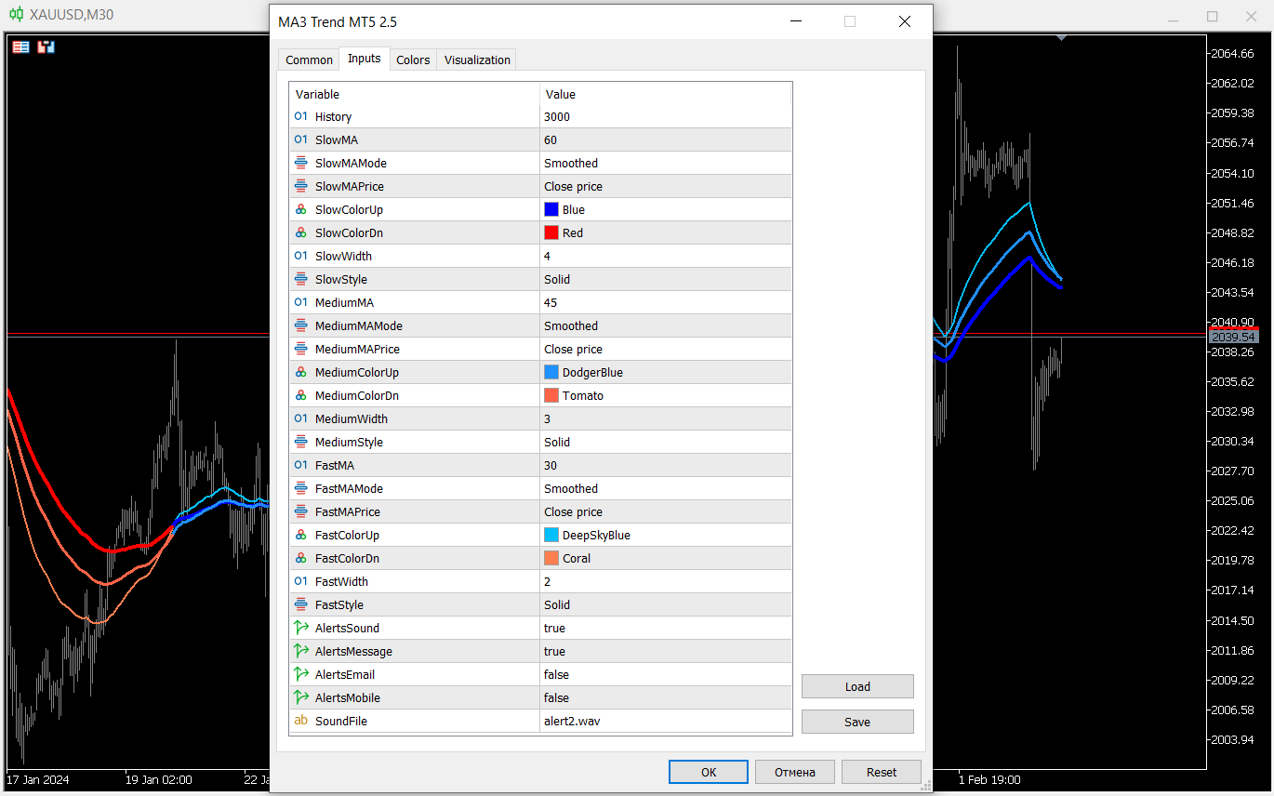Click the color icon next to MediumColorDn
Screen dimensions: 1274x796
pos(299,395)
